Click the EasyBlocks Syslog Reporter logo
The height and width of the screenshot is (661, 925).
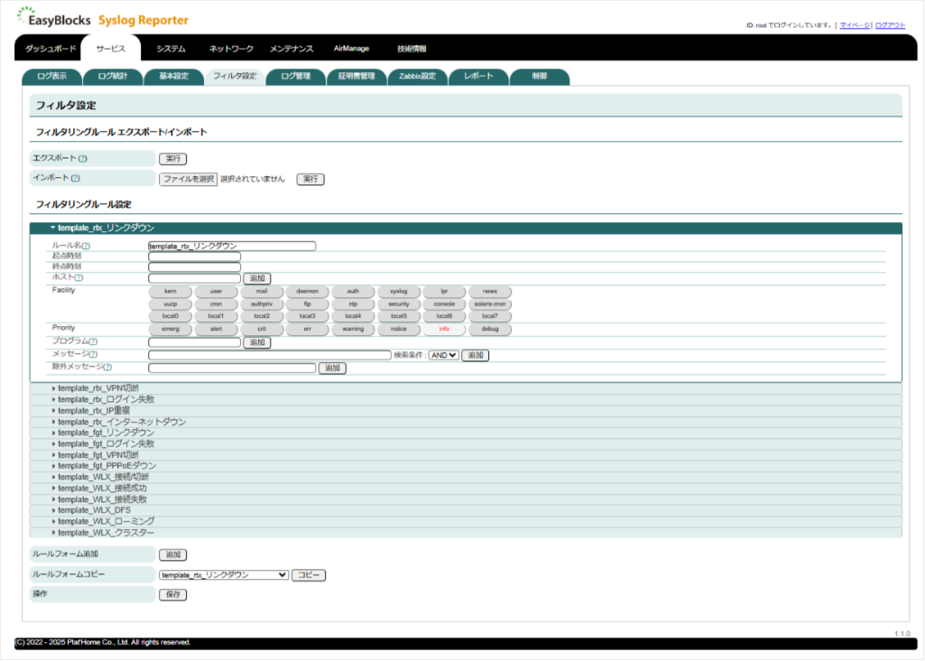102,18
